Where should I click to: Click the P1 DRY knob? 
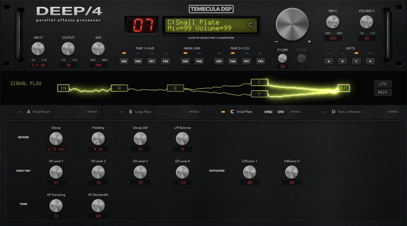283,59
